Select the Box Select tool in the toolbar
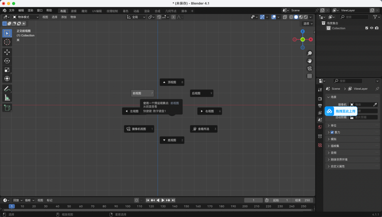Image resolution: width=382 pixels, height=217 pixels. (x=7, y=33)
